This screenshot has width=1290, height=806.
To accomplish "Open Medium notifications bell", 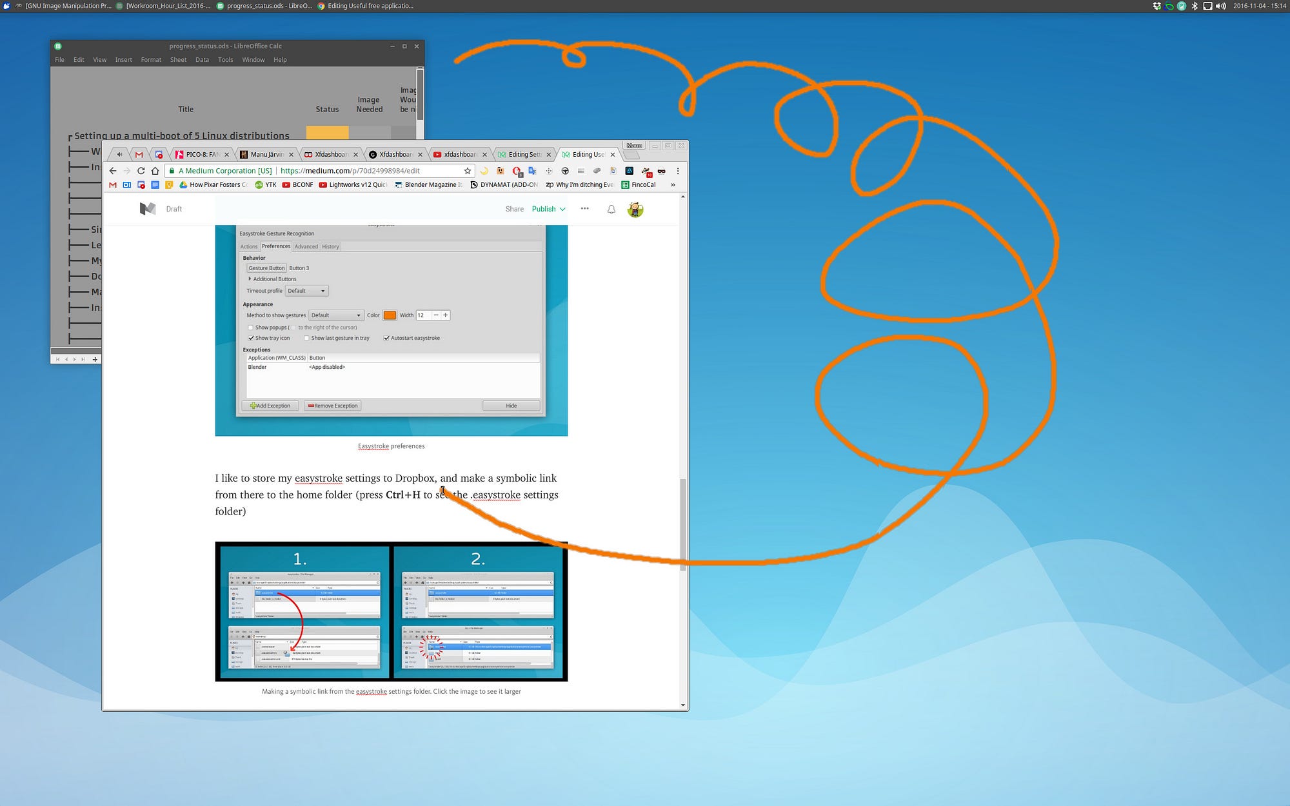I will click(611, 209).
